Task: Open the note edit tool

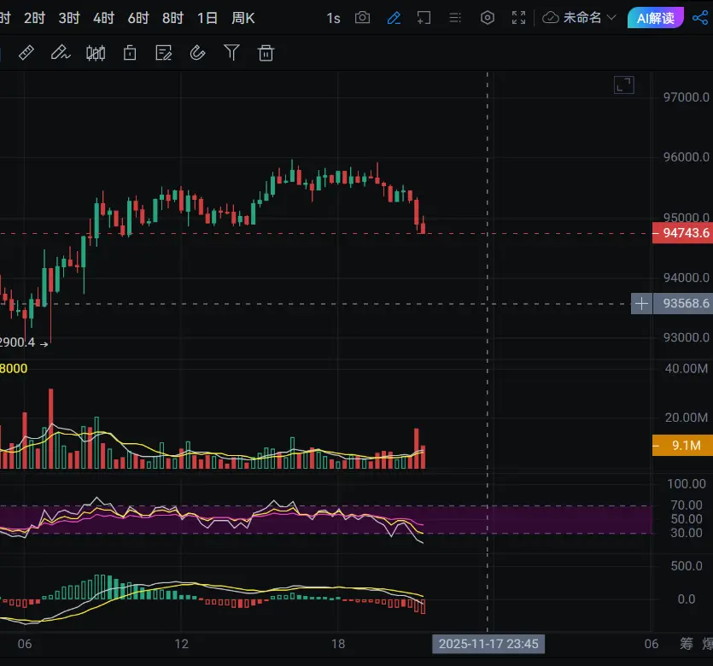Action: tap(164, 53)
